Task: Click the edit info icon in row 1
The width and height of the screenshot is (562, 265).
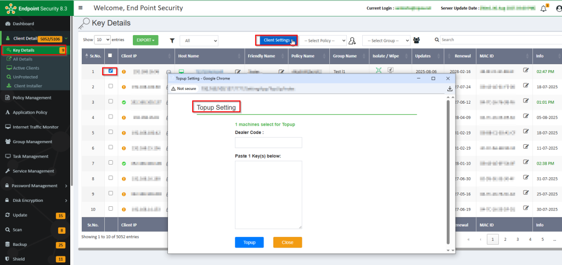Action: 526,70
